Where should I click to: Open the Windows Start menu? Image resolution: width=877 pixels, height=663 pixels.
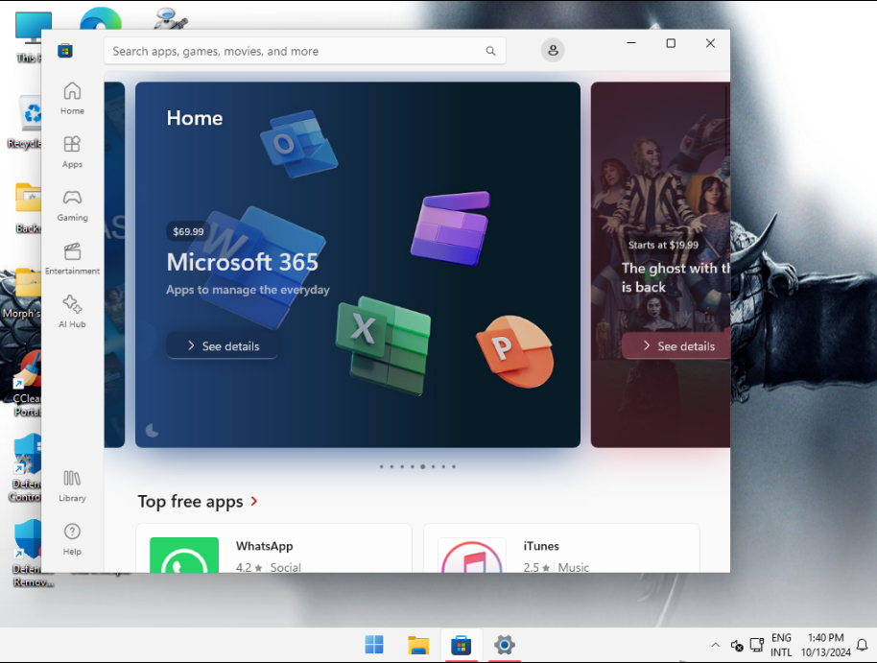pos(374,645)
